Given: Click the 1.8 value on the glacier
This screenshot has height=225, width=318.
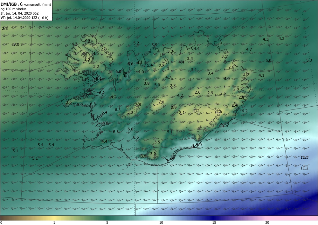Looking at the screenshot, I should (x=219, y=112).
